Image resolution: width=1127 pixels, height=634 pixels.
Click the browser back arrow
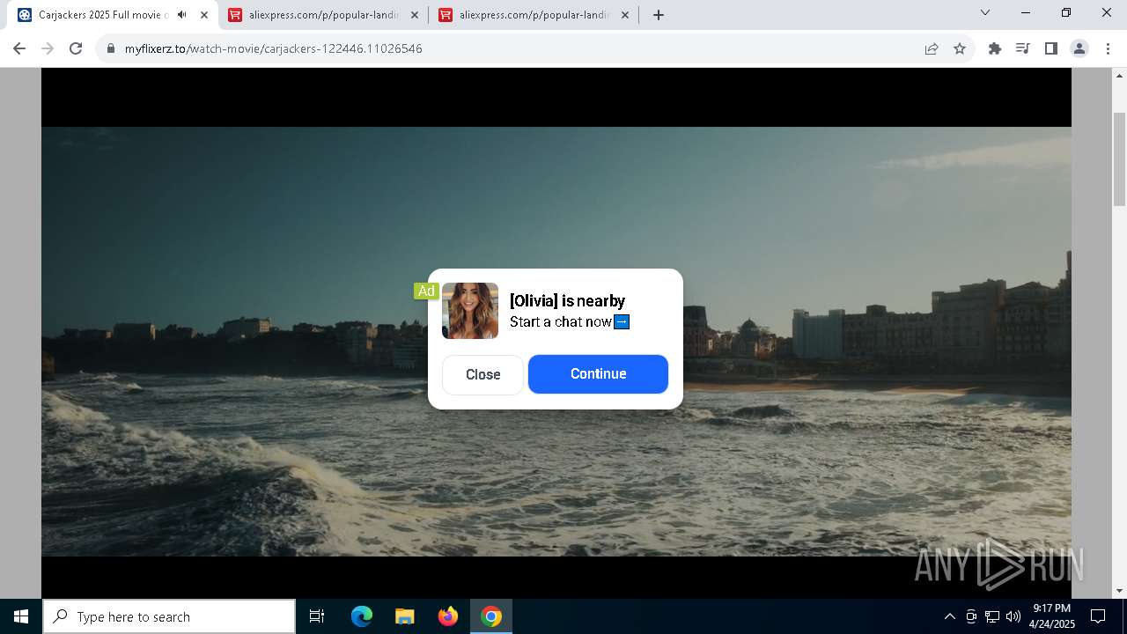19,48
